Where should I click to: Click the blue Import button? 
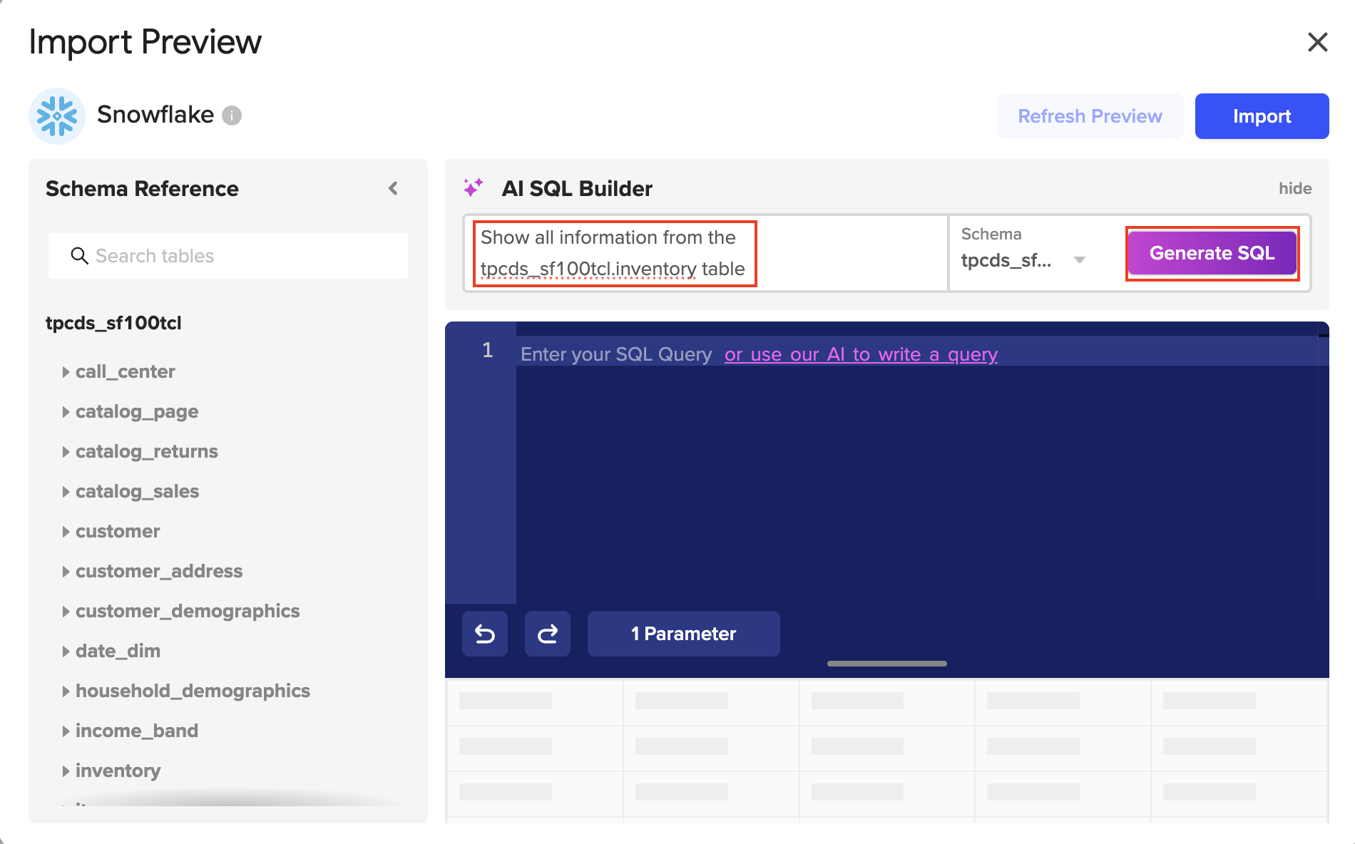tap(1262, 116)
